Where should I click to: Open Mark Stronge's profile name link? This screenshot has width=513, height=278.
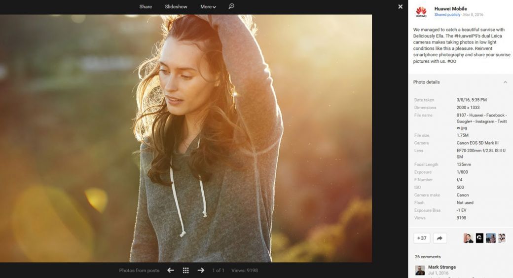(441, 267)
